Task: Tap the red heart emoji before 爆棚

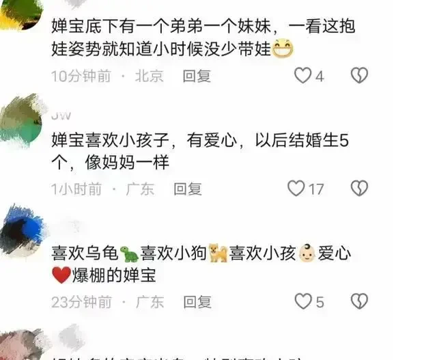Action: click(x=61, y=275)
